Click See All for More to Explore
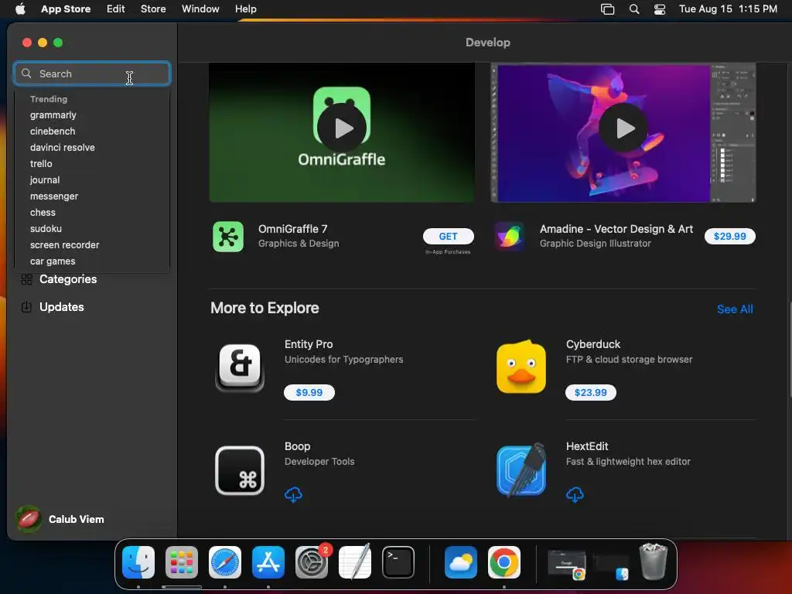792x594 pixels. (735, 309)
